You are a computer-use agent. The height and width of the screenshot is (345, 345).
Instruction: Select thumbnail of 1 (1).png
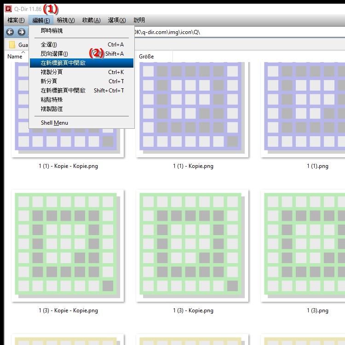pyautogui.click(x=303, y=109)
